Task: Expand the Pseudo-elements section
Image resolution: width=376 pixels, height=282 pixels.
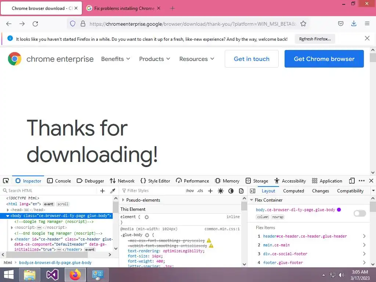Action: (x=123, y=200)
